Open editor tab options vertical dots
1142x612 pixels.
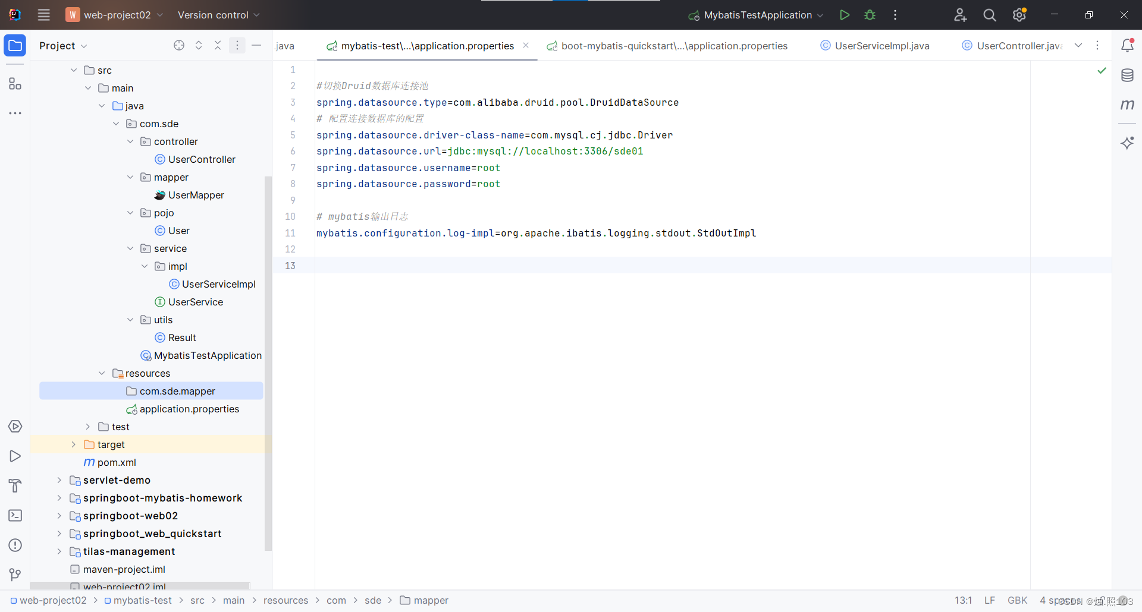tap(1097, 45)
